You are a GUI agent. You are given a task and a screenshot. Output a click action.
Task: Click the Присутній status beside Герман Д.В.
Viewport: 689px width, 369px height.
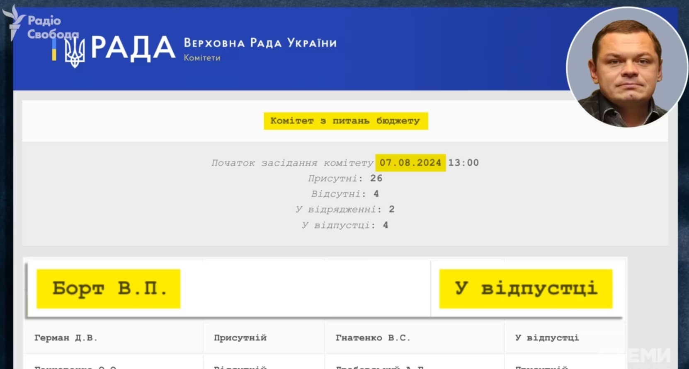pyautogui.click(x=240, y=338)
